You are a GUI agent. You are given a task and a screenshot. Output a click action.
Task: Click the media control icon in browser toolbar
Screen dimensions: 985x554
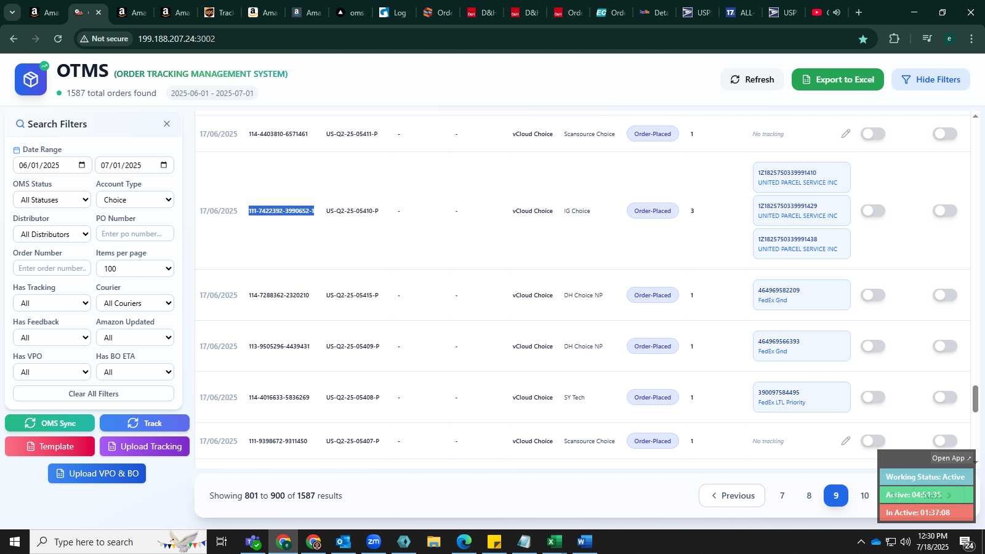pyautogui.click(x=927, y=39)
